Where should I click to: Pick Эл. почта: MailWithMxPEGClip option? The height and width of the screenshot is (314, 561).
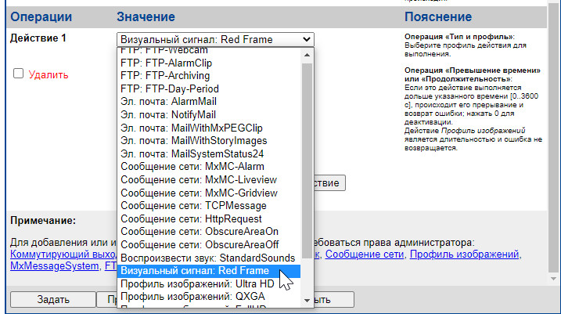[209, 128]
